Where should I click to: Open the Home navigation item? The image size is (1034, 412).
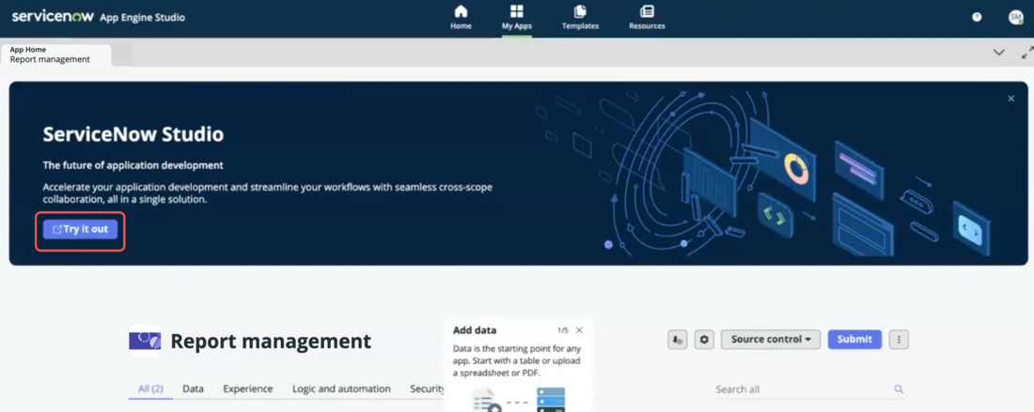[x=461, y=18]
